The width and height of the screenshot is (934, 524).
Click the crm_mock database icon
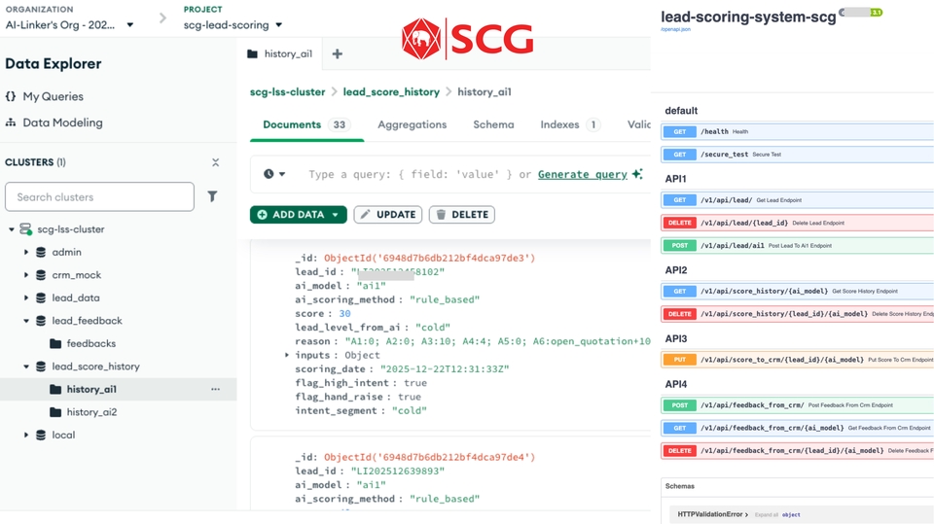click(x=41, y=275)
